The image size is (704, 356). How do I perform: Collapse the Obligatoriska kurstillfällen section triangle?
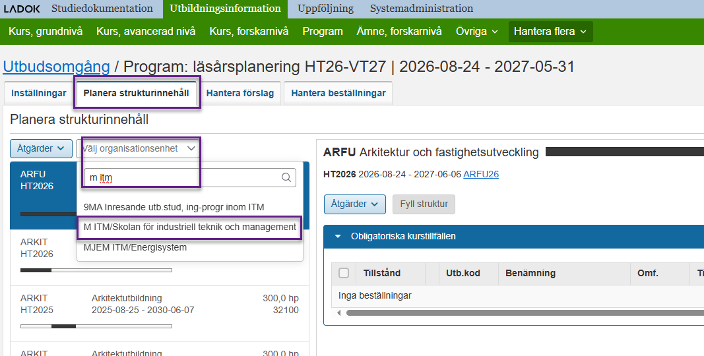point(338,236)
